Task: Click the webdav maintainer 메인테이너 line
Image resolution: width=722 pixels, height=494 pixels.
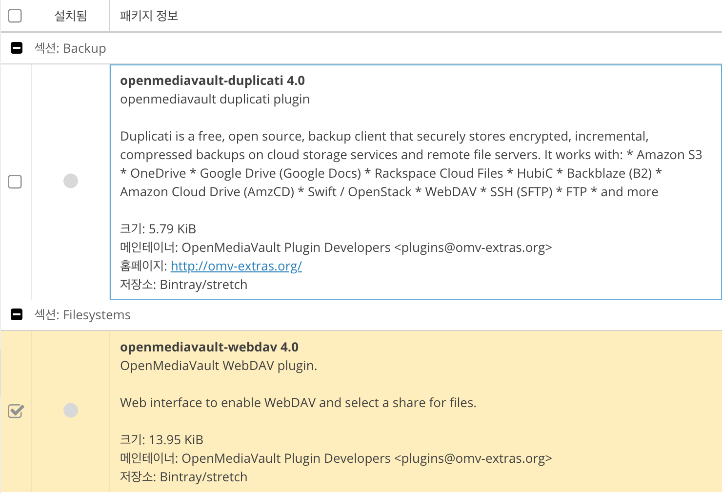Action: 336,458
